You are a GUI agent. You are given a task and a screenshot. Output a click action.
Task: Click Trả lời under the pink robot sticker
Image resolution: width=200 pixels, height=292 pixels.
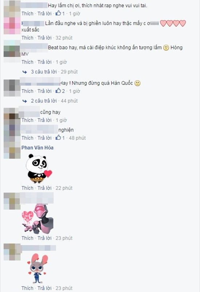(44, 238)
